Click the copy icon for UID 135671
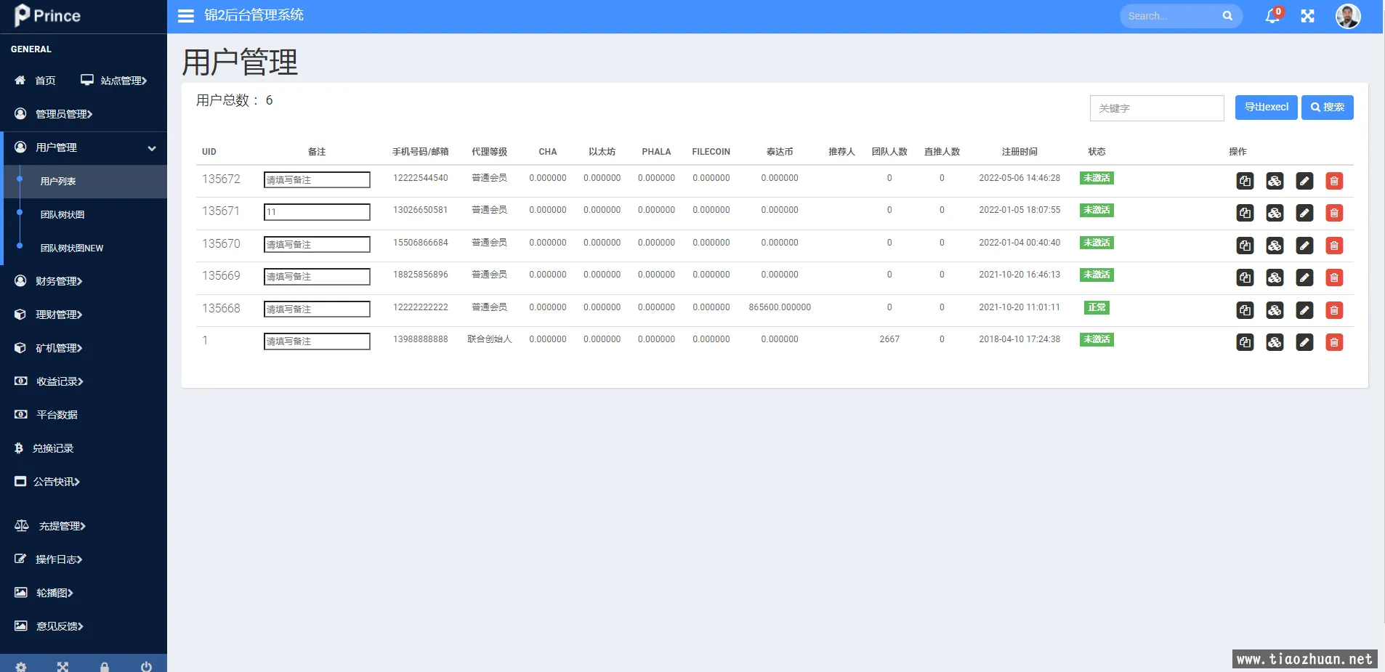This screenshot has height=672, width=1385. click(x=1245, y=213)
